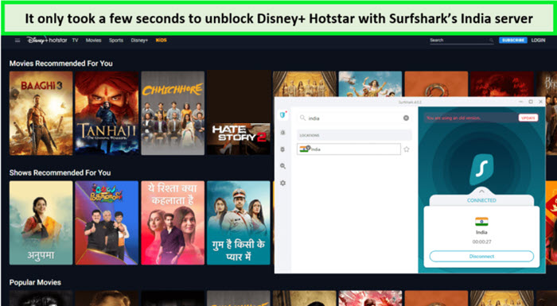Click the LOGIN link
557x306 pixels.
(538, 40)
